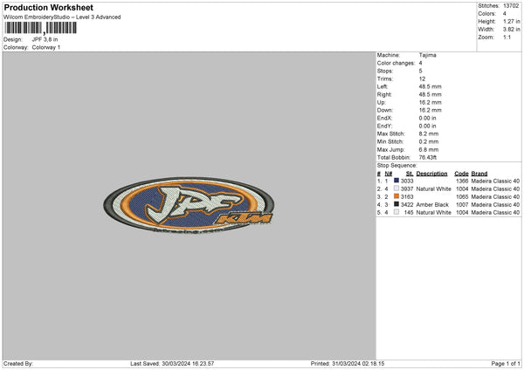Click the Machine value Tajima
This screenshot has height=370, width=524.
coord(427,55)
